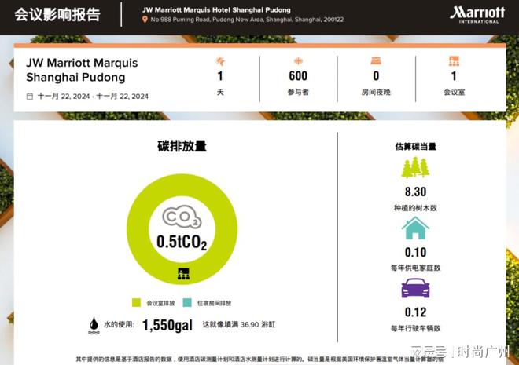Click the CO2 cloud icon in the donut chart
The image size is (519, 365).
click(182, 217)
